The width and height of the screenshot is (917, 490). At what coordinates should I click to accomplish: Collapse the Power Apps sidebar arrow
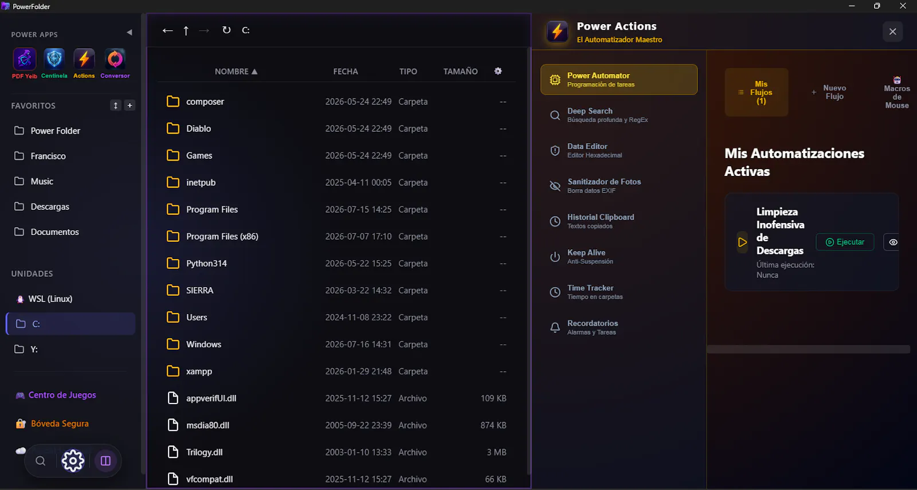tap(130, 33)
